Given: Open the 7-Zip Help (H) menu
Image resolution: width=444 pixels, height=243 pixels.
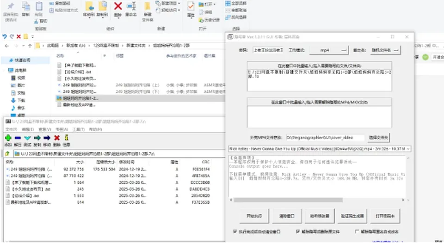Looking at the screenshot, I should (x=95, y=129).
